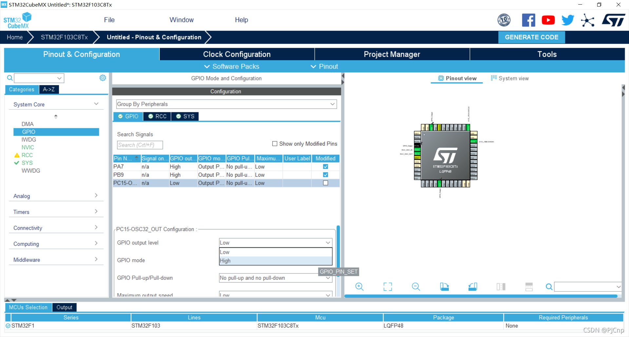Screen dimensions: 629x337
Task: Switch to Tools tab
Action: [x=547, y=54]
